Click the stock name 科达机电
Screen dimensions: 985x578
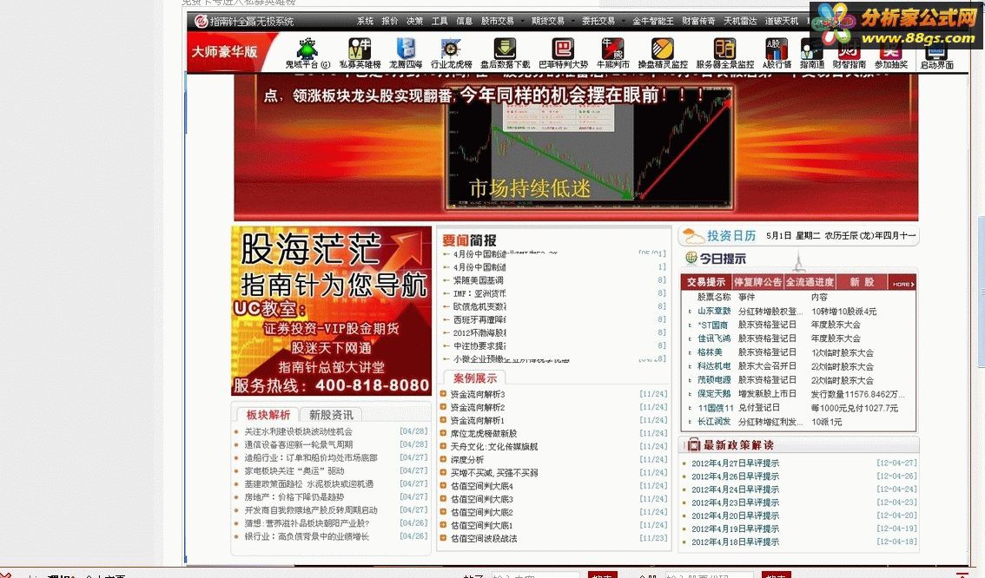click(714, 366)
